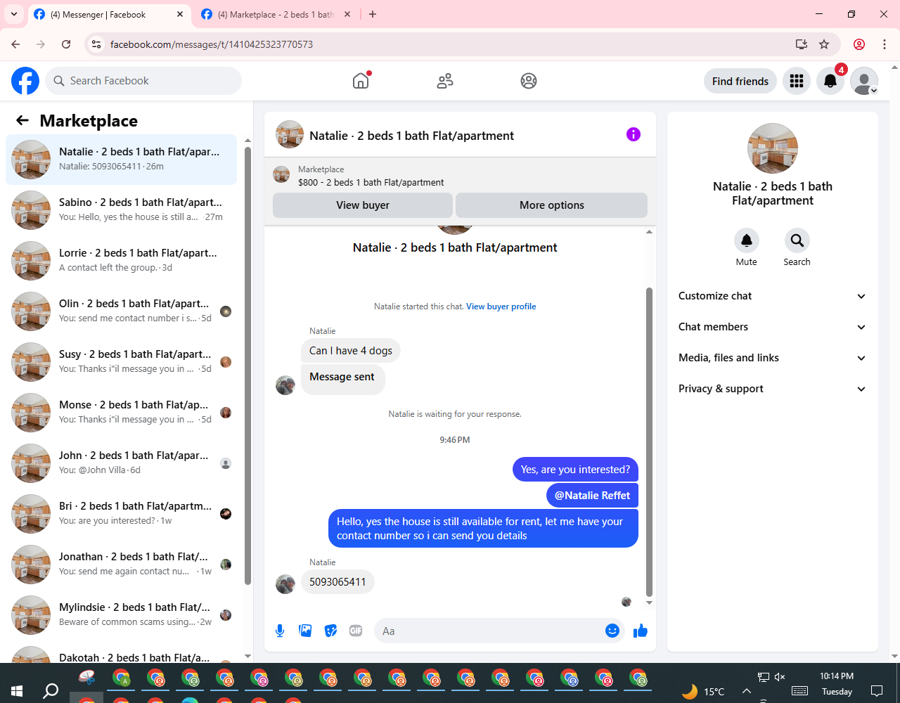Open Windows Start menu
900x703 pixels.
(x=17, y=690)
